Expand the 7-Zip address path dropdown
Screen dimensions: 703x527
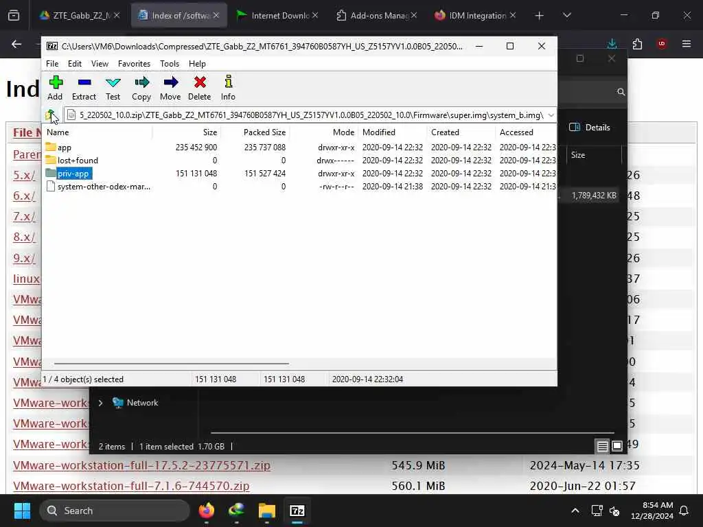(x=551, y=115)
